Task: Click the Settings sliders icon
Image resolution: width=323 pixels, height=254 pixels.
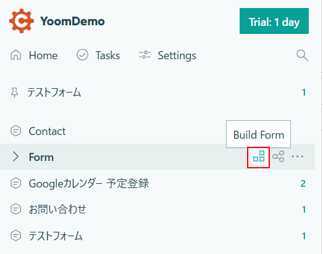Action: [145, 55]
